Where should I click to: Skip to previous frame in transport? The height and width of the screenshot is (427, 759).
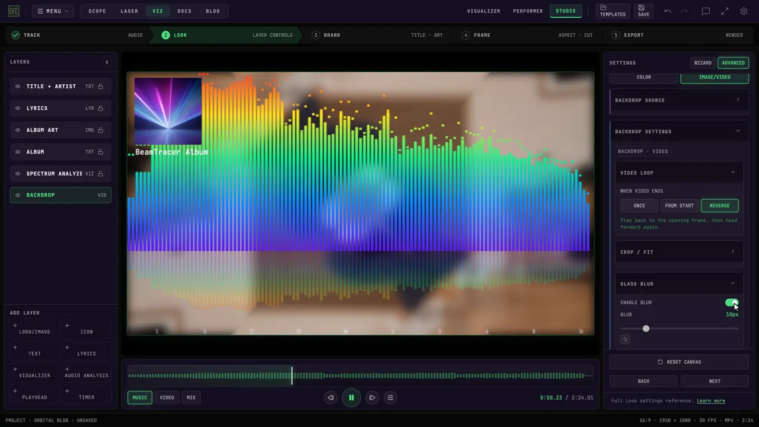331,397
